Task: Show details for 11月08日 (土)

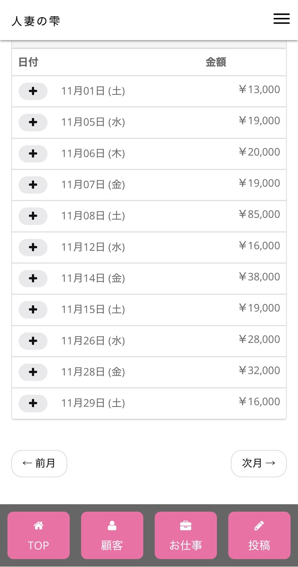Action: [33, 216]
